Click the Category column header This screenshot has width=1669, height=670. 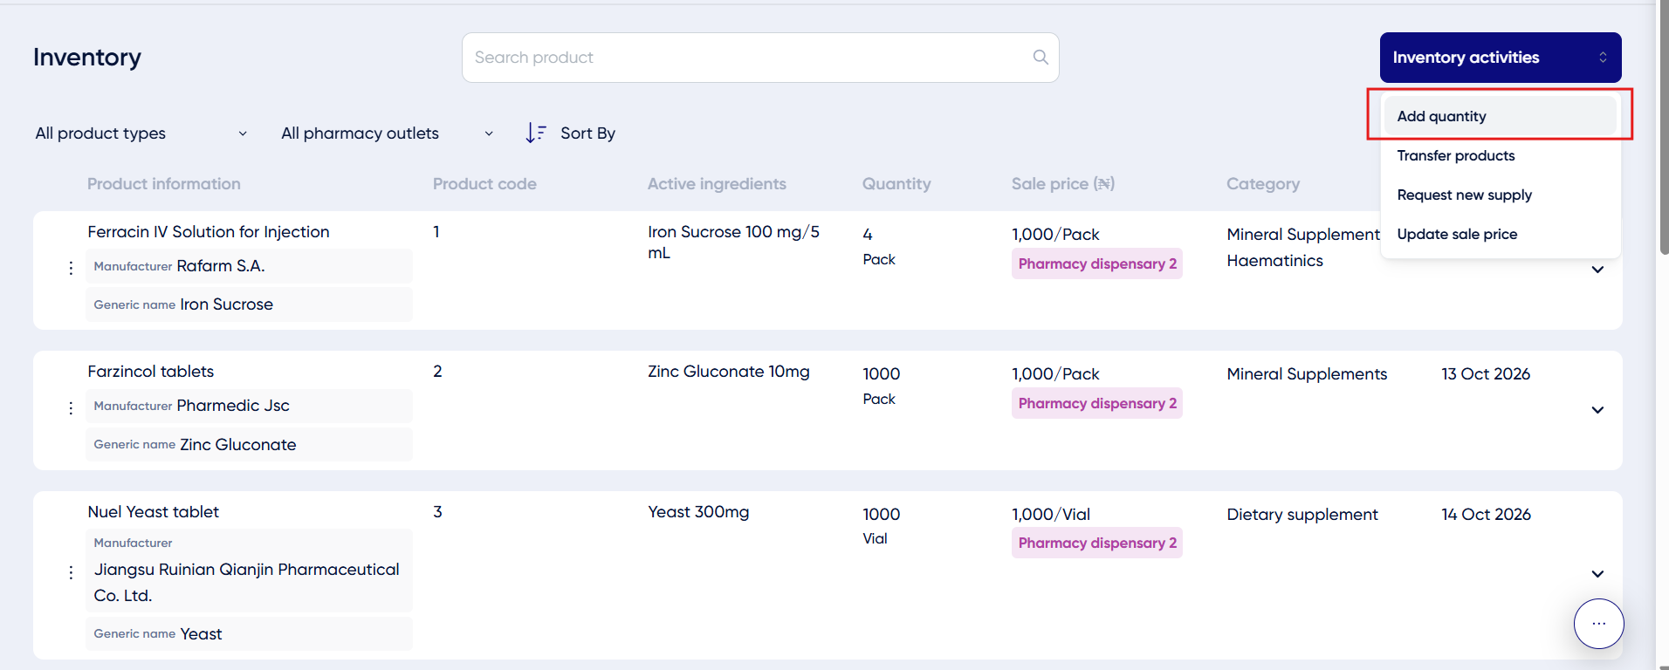point(1263,184)
